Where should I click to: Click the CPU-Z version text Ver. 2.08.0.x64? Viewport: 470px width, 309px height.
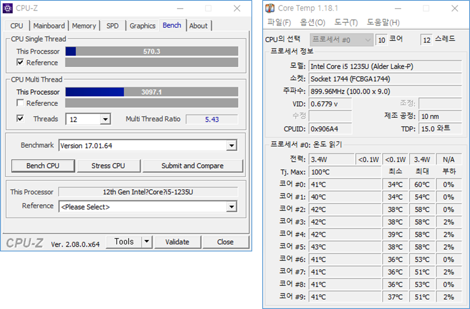[75, 244]
